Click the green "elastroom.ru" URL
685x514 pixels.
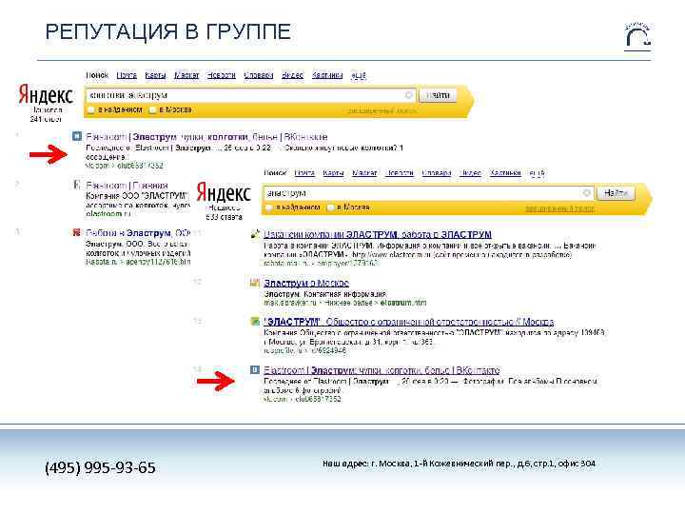tap(108, 214)
